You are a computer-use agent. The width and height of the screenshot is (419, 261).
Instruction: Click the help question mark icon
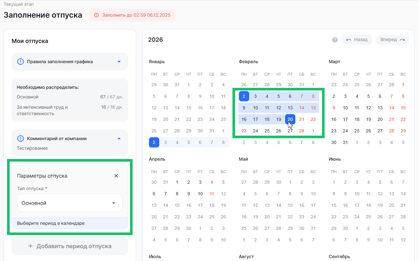(335, 40)
